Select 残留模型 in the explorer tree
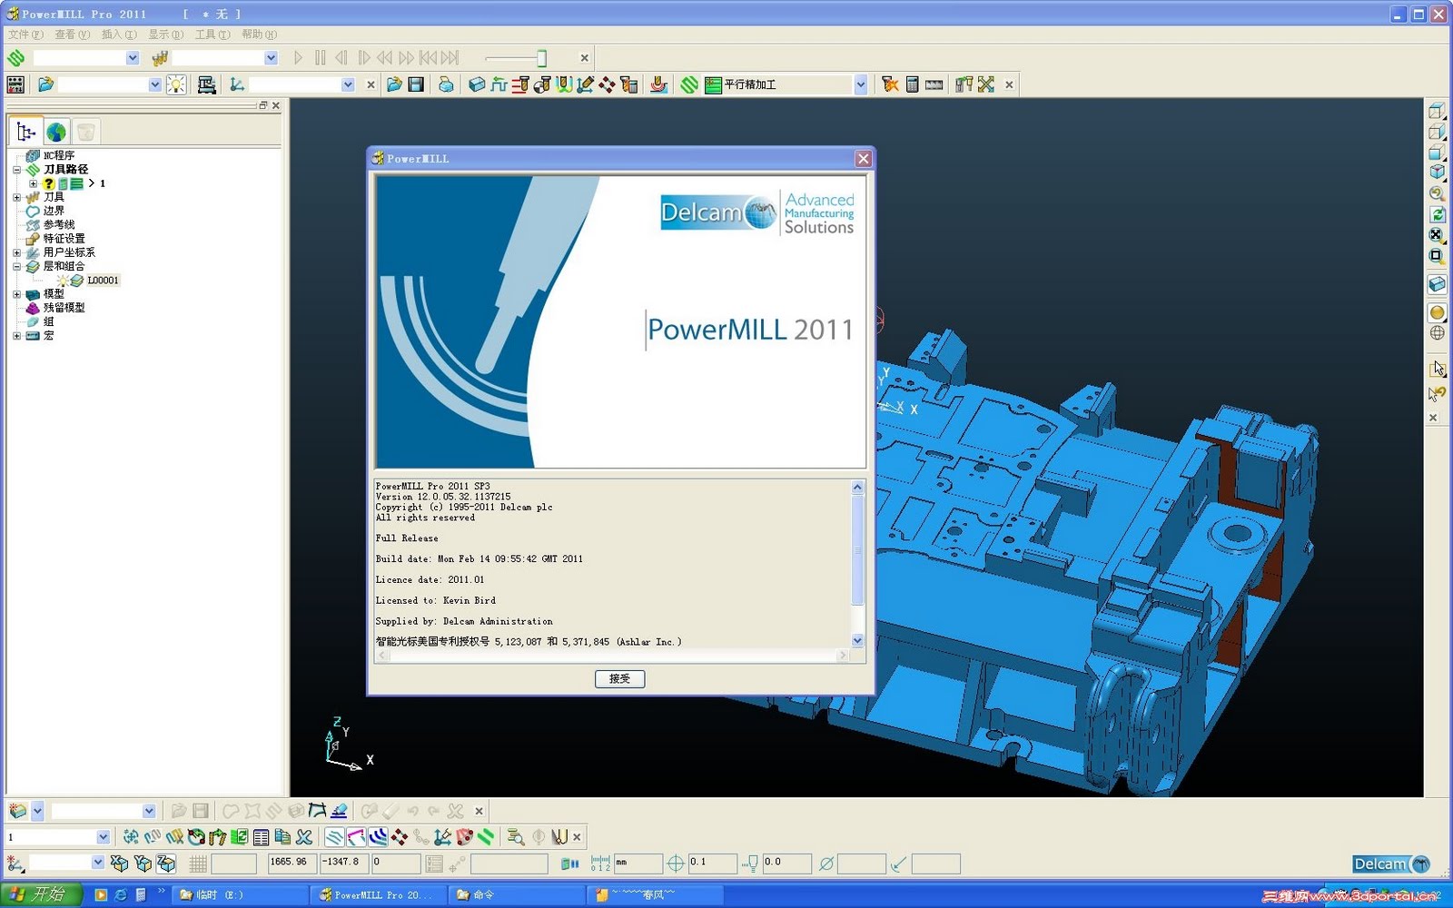Viewport: 1453px width, 908px height. tap(64, 308)
